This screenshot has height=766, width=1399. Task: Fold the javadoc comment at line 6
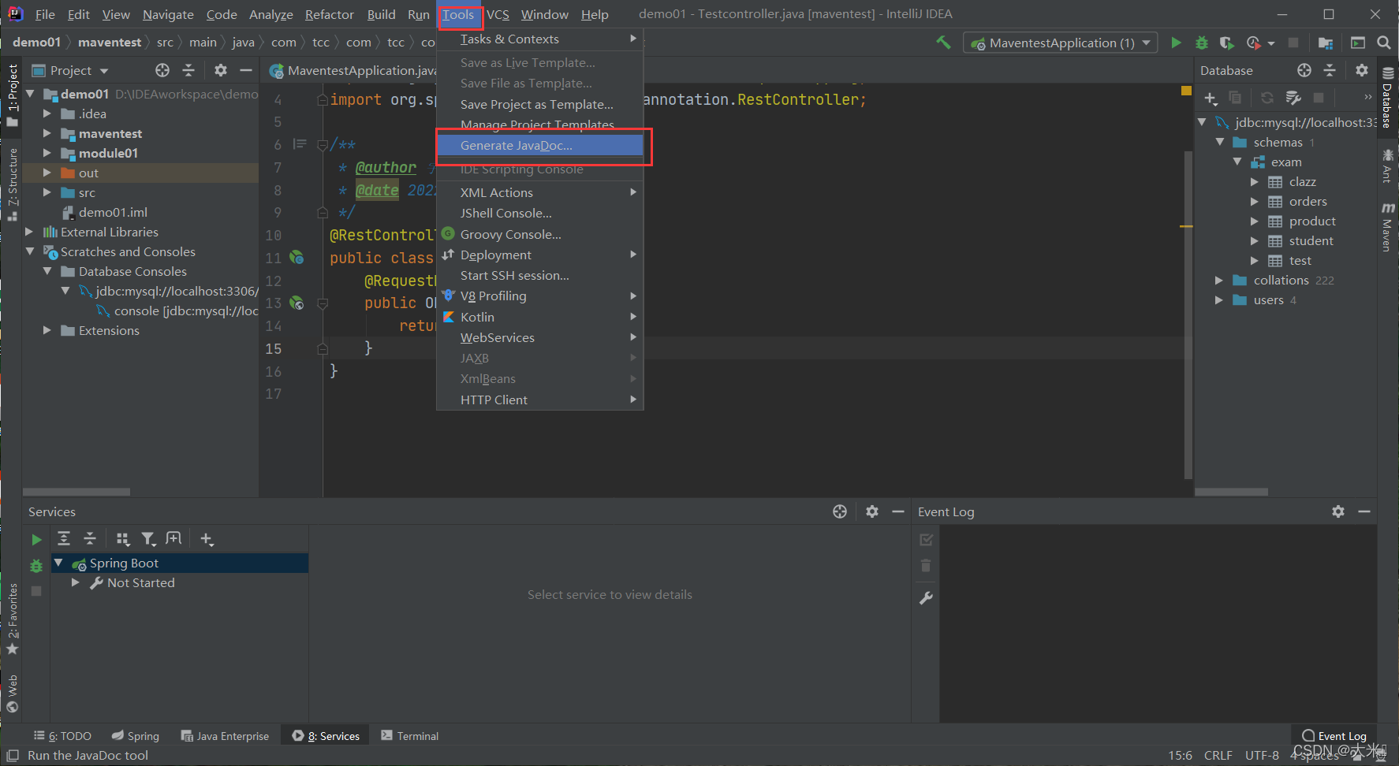coord(322,145)
